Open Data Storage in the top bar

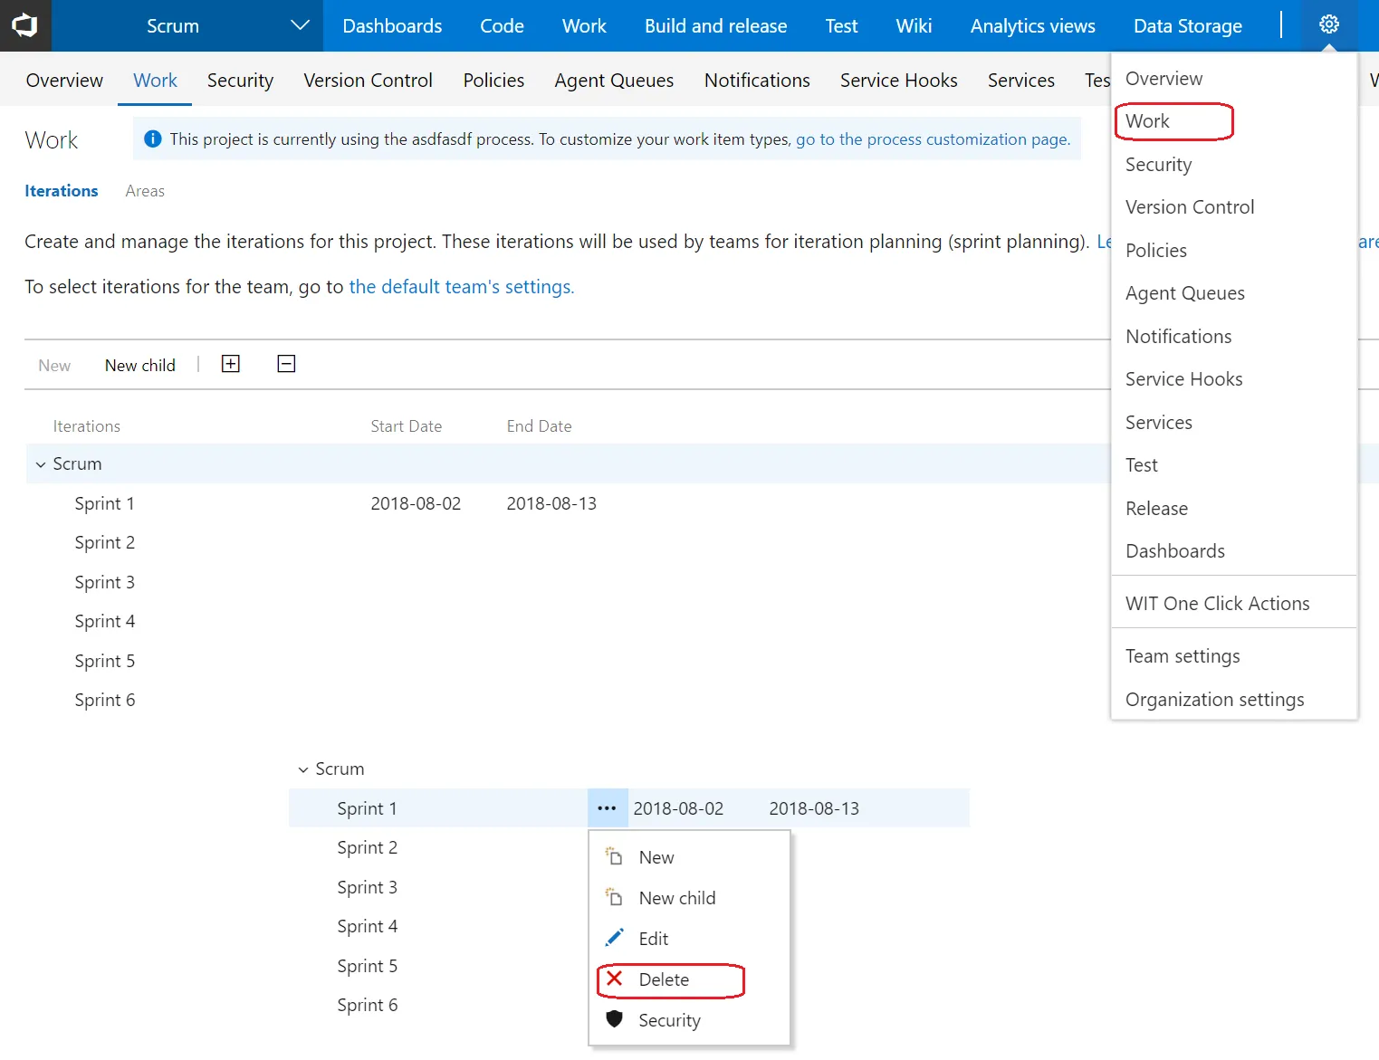point(1187,26)
